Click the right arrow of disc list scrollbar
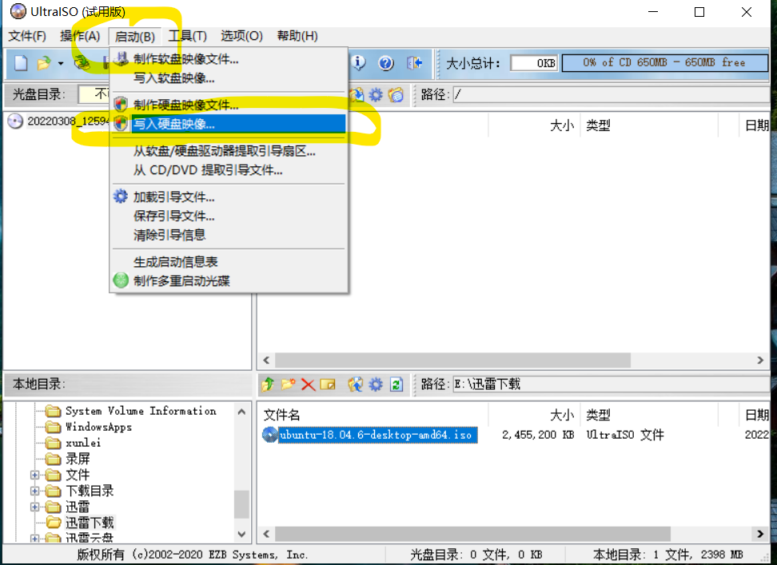Viewport: 777px width, 565px height. pyautogui.click(x=760, y=360)
